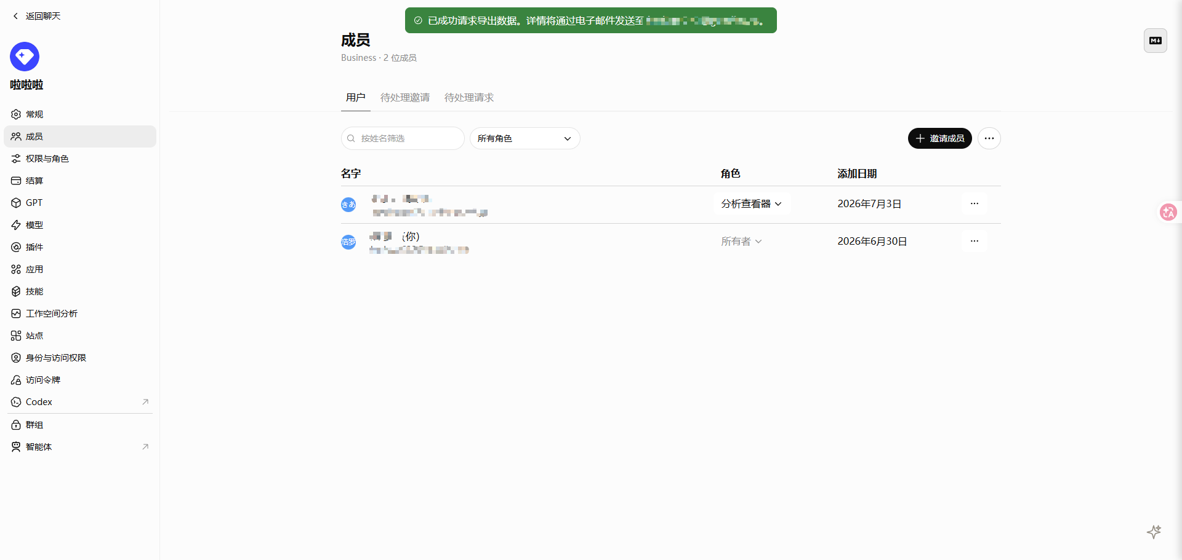Go back to chat via 返回聊天
1182x560 pixels.
(x=37, y=16)
